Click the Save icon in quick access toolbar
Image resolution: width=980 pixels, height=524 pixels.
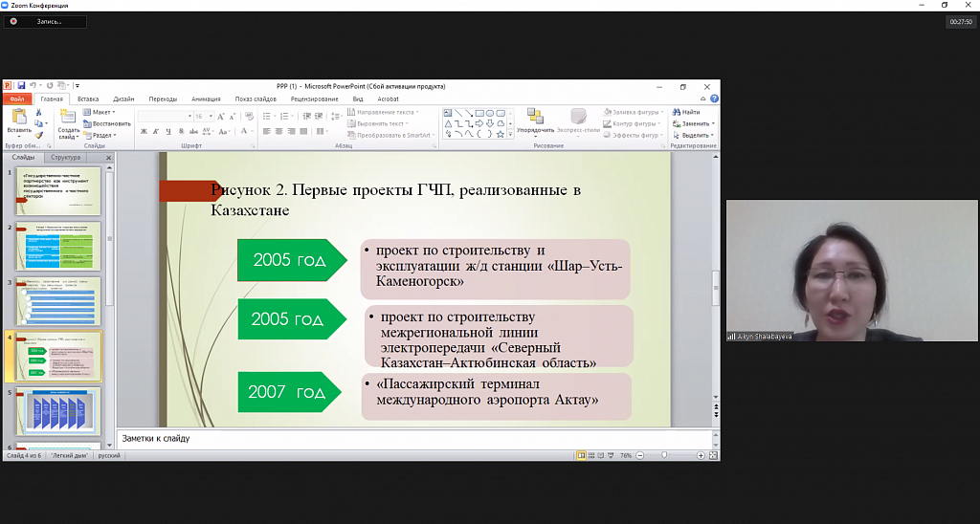21,85
